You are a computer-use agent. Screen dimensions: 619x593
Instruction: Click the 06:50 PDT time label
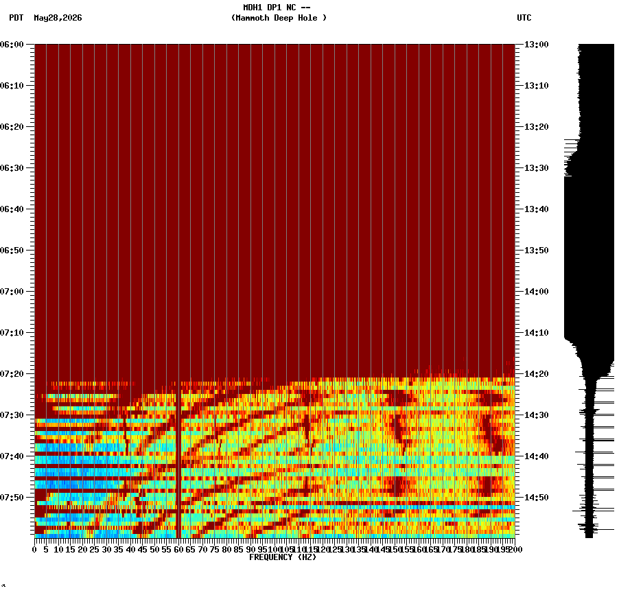[x=12, y=251]
